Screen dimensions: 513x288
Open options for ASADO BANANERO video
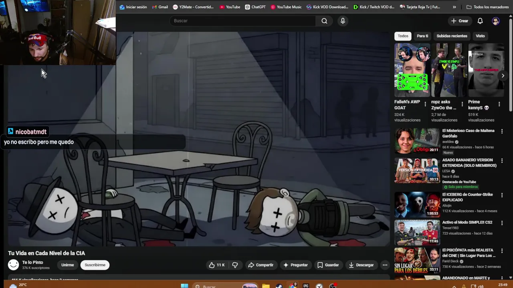pos(502,160)
